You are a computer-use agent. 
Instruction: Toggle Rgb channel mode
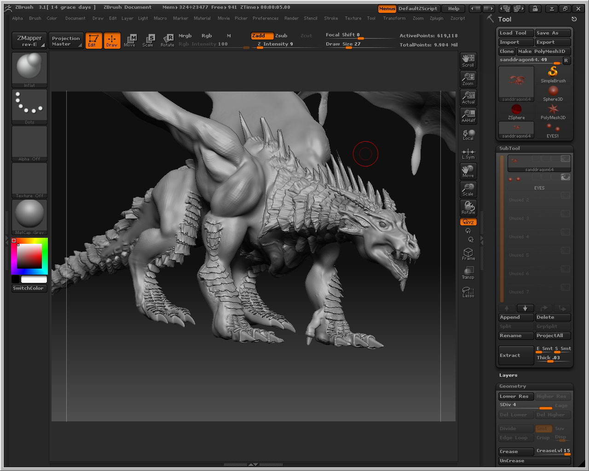pyautogui.click(x=207, y=36)
